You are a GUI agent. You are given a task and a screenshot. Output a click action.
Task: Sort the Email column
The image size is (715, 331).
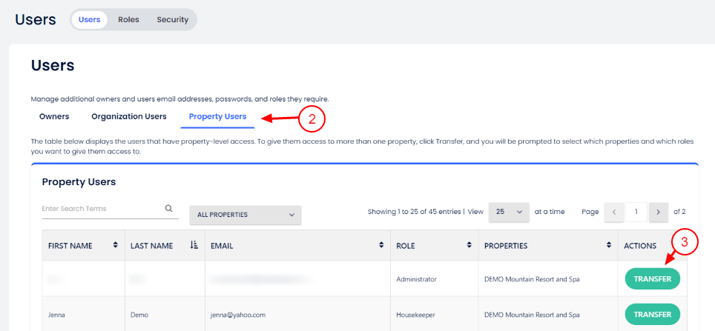pos(381,245)
